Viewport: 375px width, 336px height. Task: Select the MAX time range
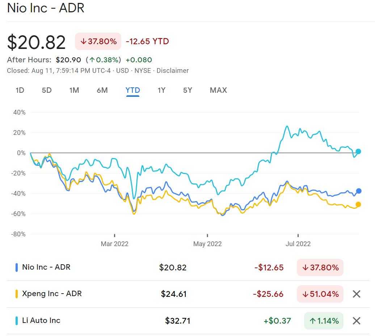218,90
